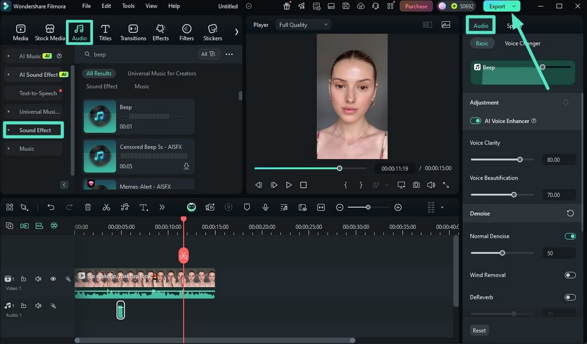This screenshot has height=344, width=587.
Task: Hide the Video 1 track with eye icon
Action: 53,279
